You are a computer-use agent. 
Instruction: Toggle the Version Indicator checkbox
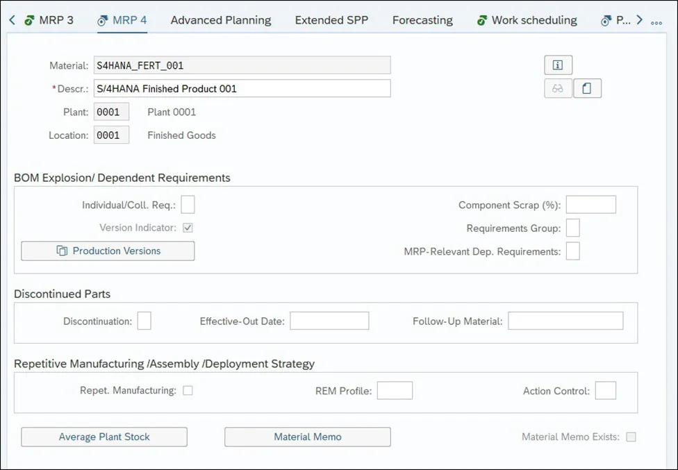click(188, 228)
